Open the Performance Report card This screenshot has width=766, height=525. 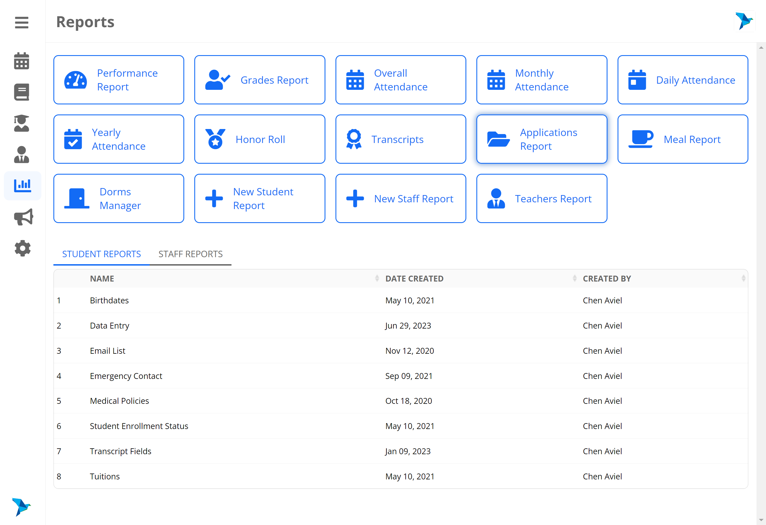[x=119, y=80]
